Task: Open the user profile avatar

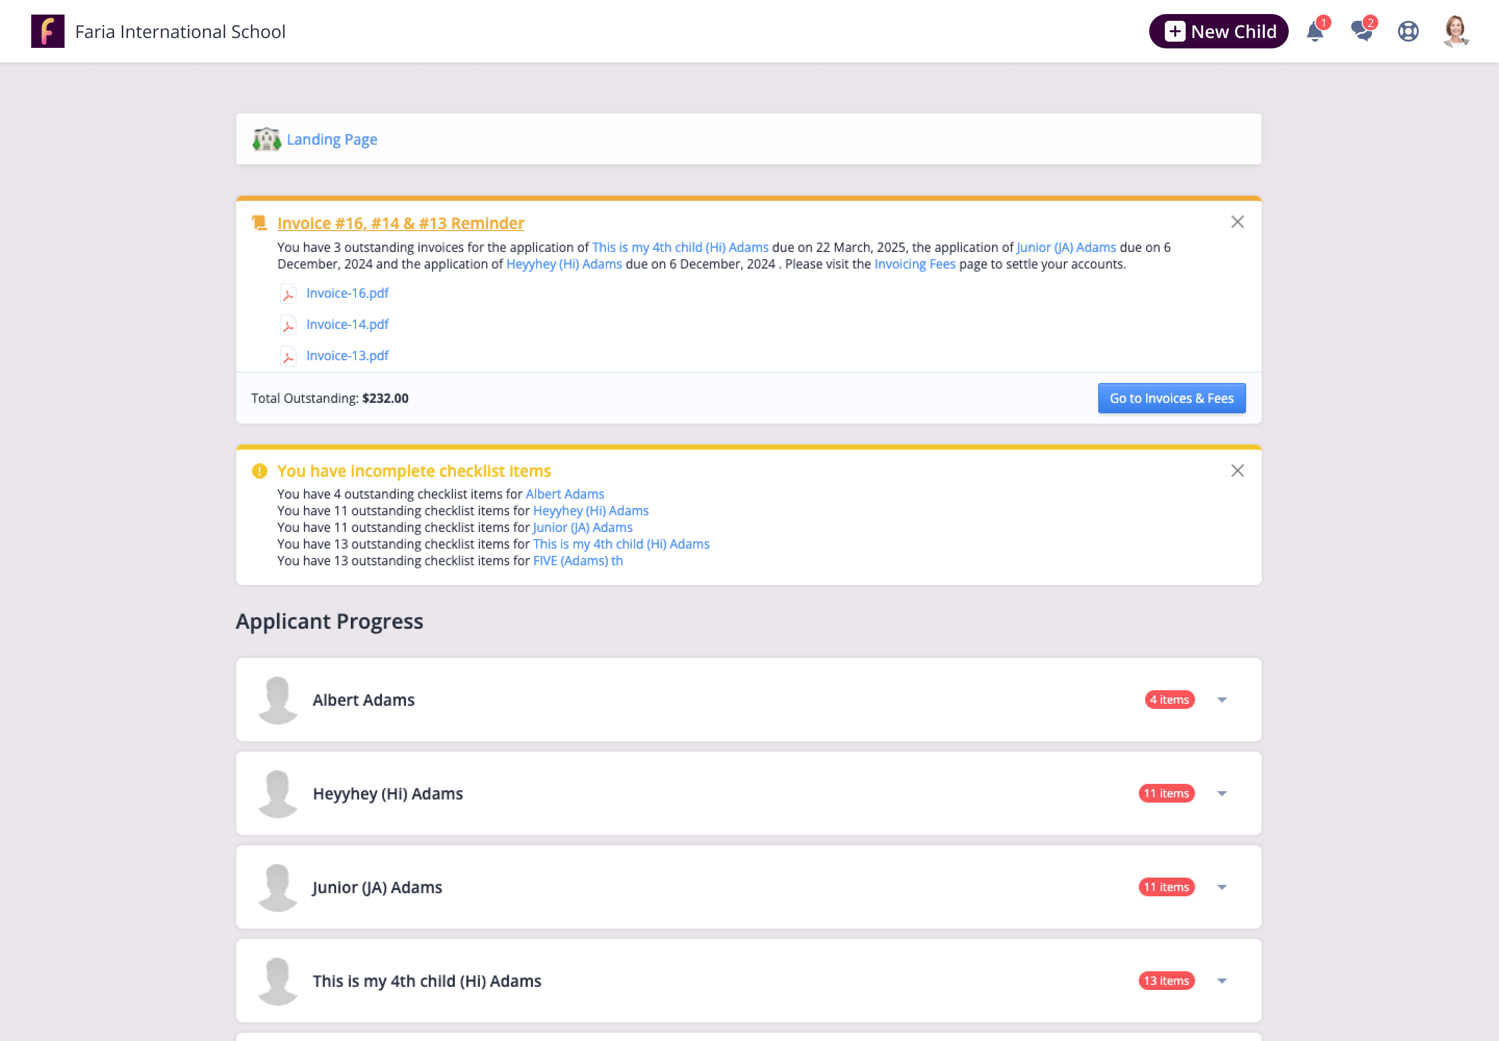Action: click(1455, 31)
